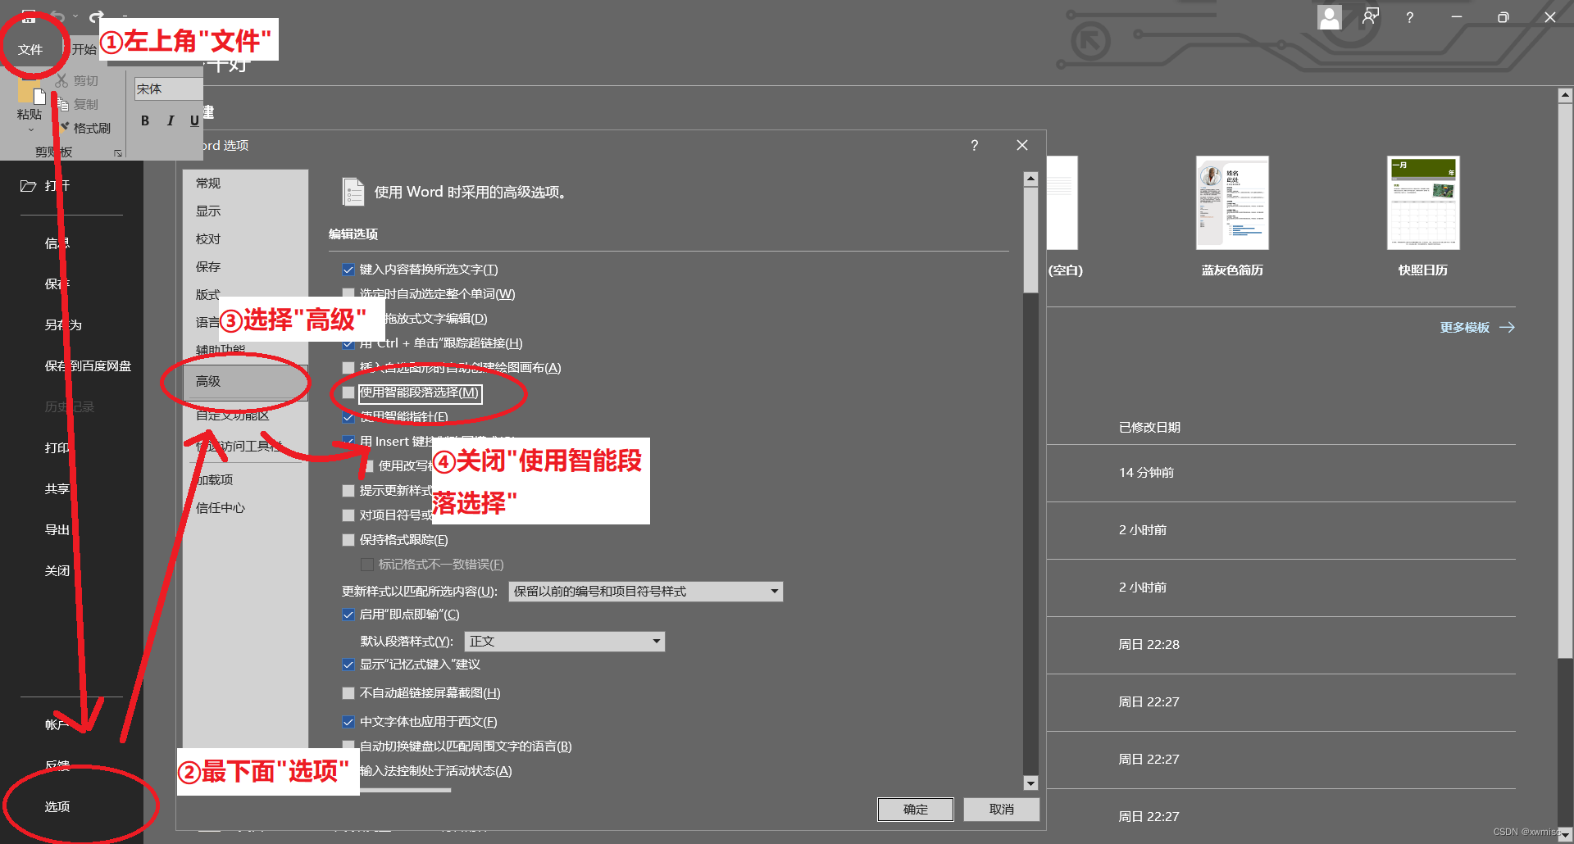
Task: Select 高级 category in options dialog
Action: coord(245,381)
